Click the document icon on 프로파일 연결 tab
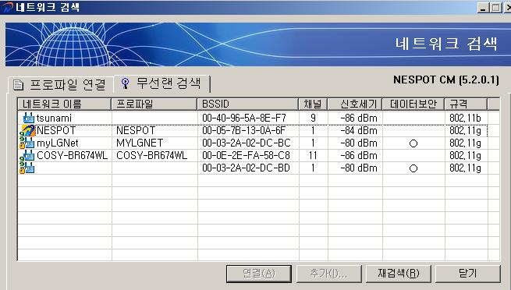 coord(19,85)
